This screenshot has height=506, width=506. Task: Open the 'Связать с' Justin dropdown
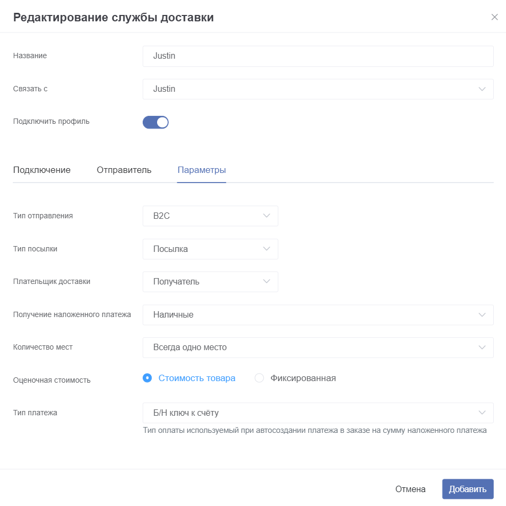(318, 89)
